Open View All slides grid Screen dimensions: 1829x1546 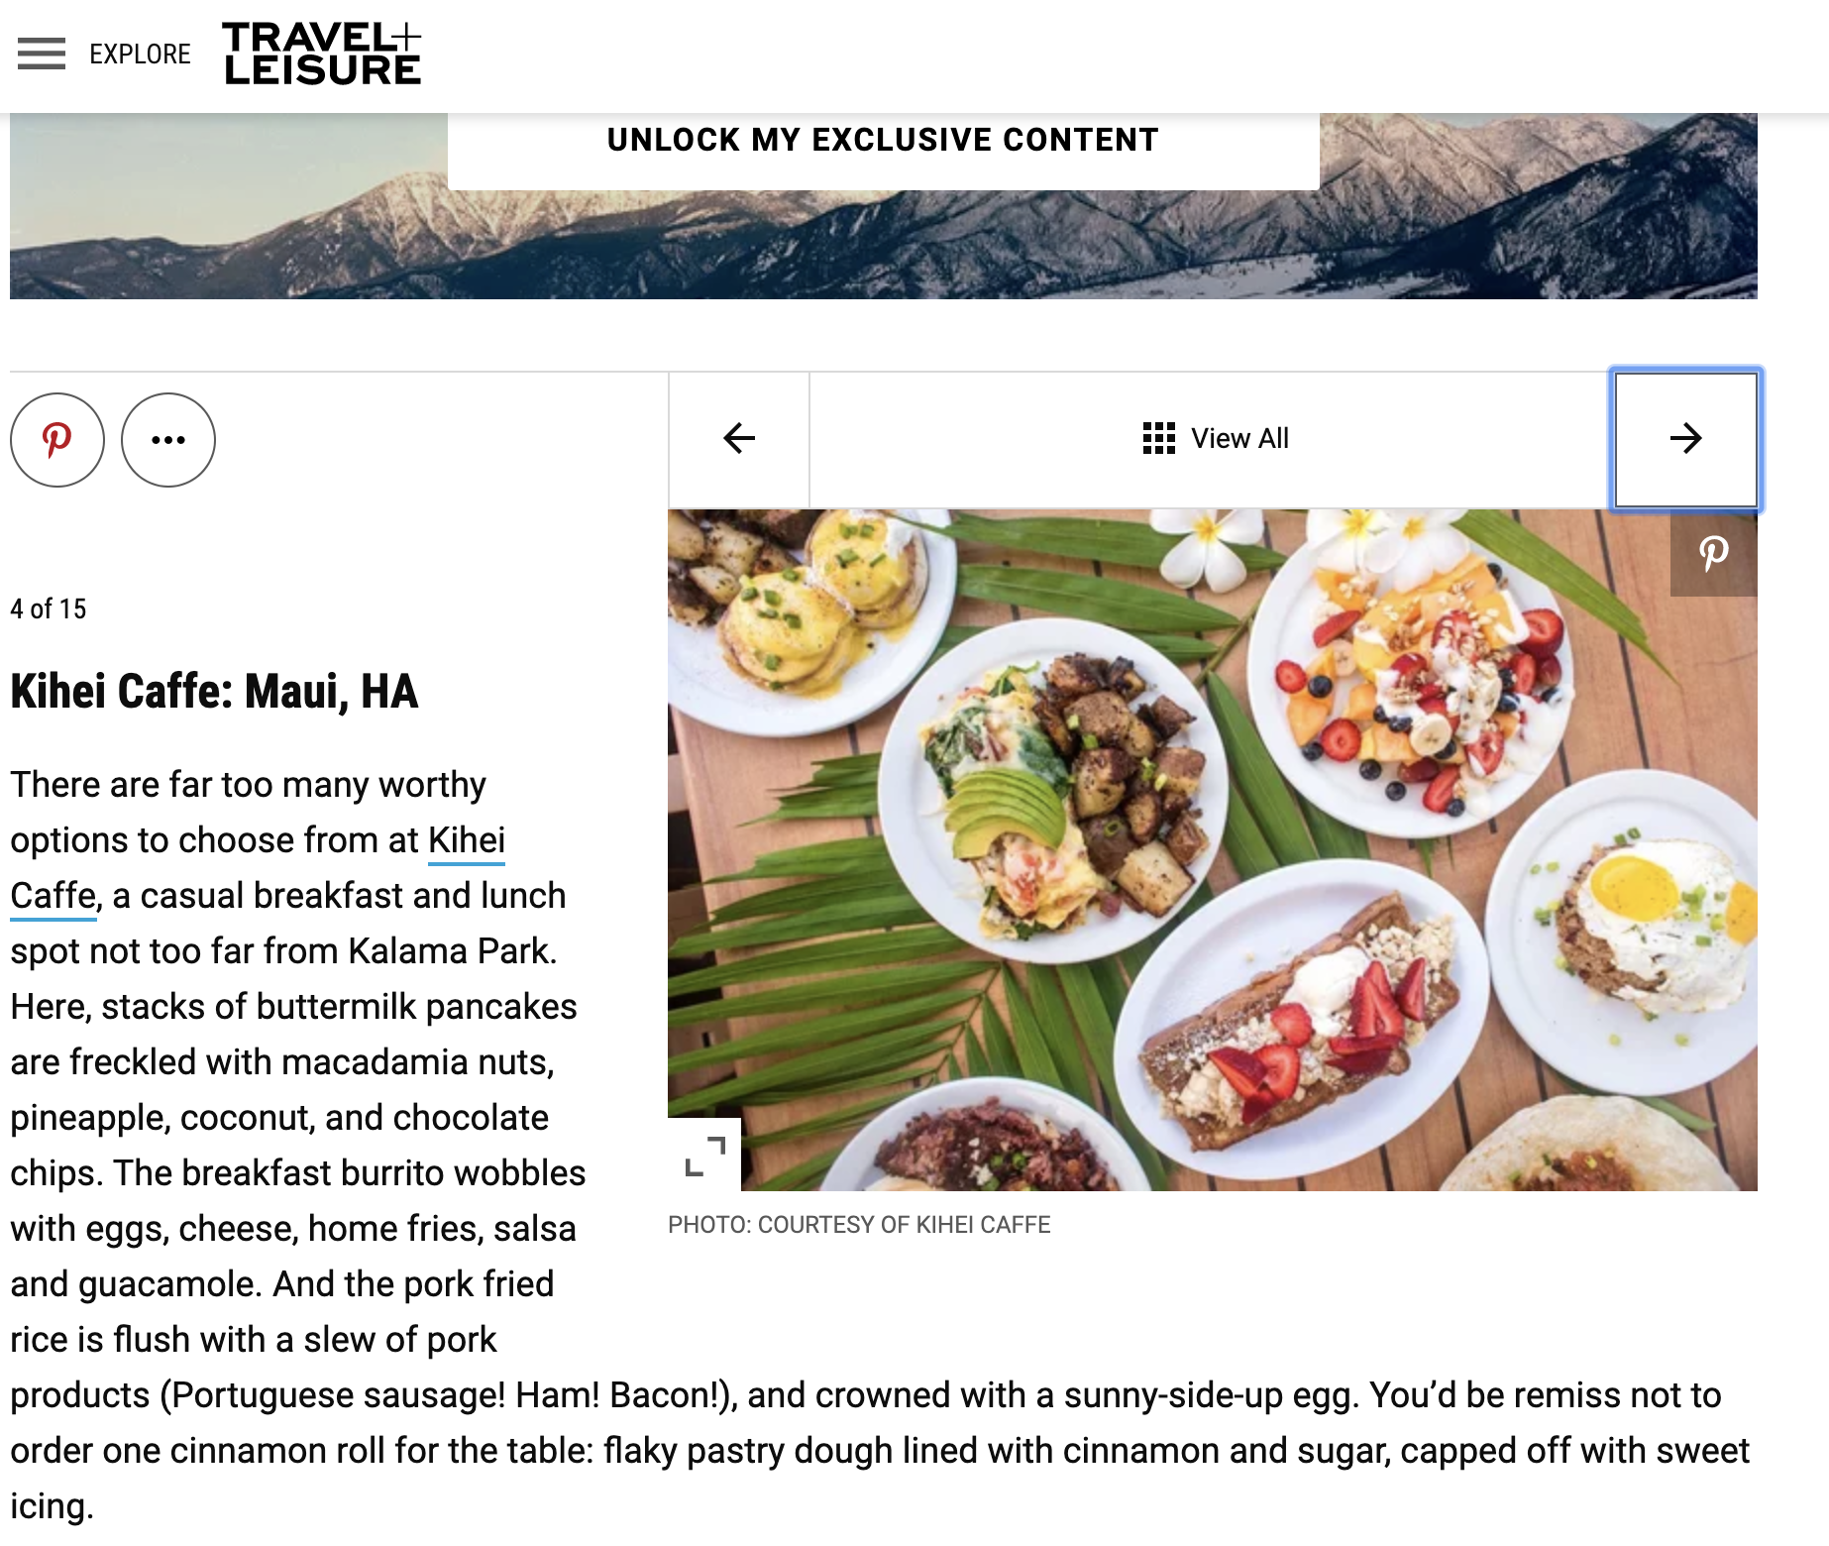[1215, 439]
